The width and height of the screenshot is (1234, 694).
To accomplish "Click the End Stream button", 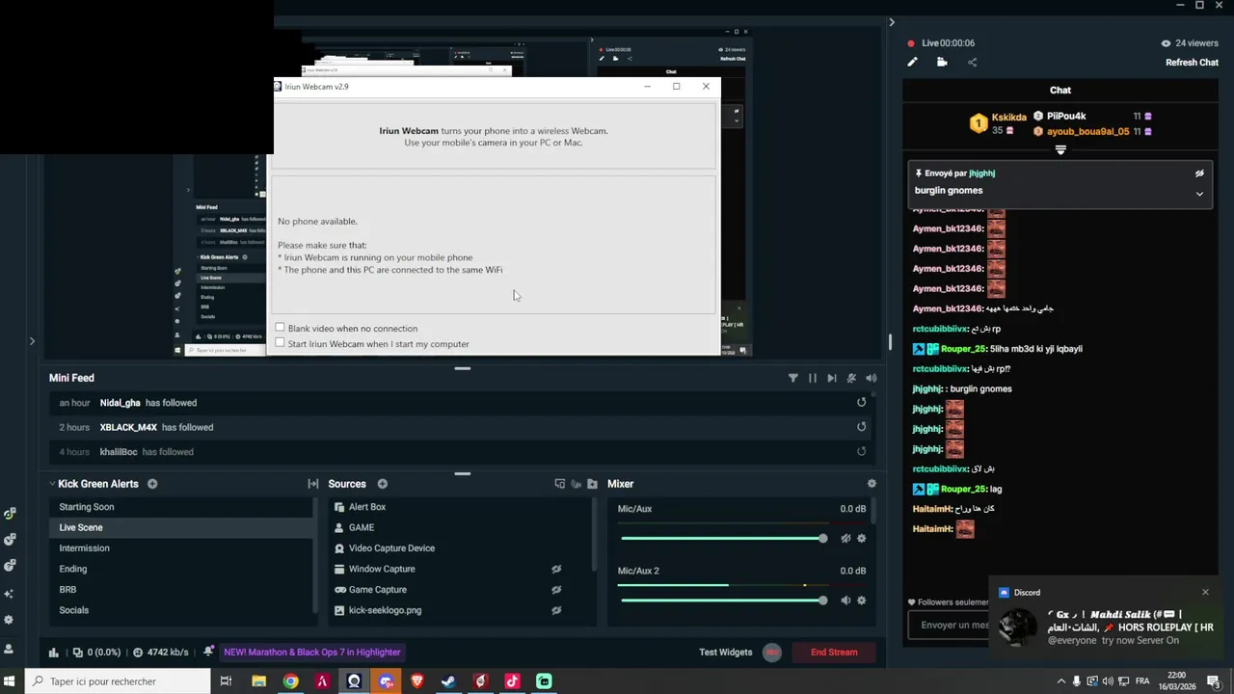I will 834,653.
